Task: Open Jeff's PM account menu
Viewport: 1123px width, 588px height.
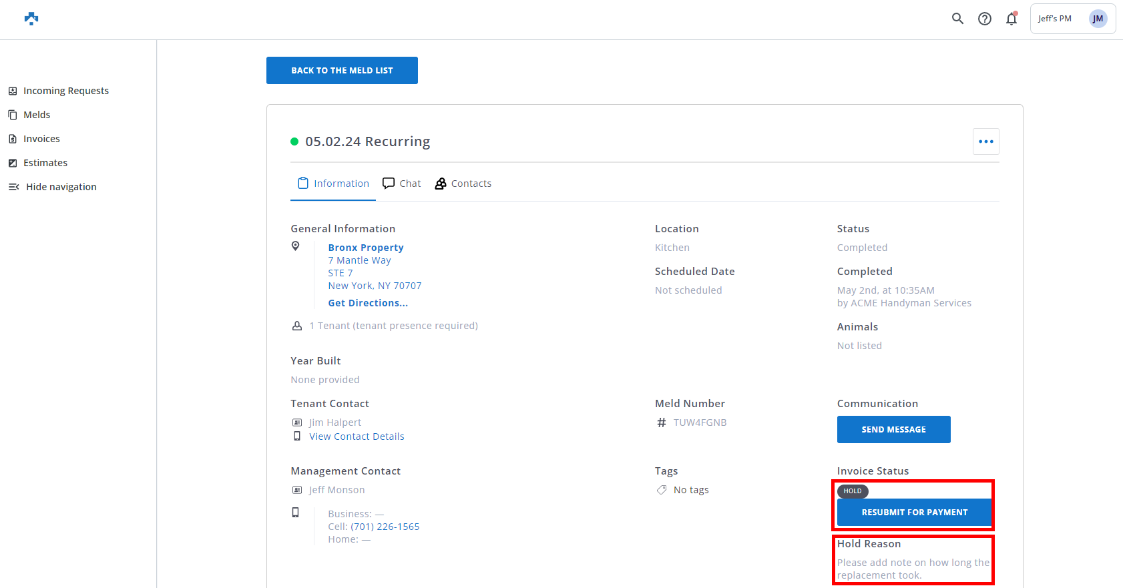Action: (1055, 19)
